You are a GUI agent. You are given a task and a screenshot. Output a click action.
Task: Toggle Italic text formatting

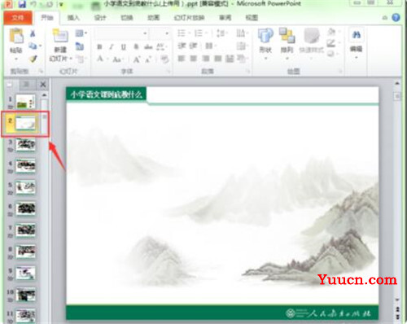coord(112,47)
